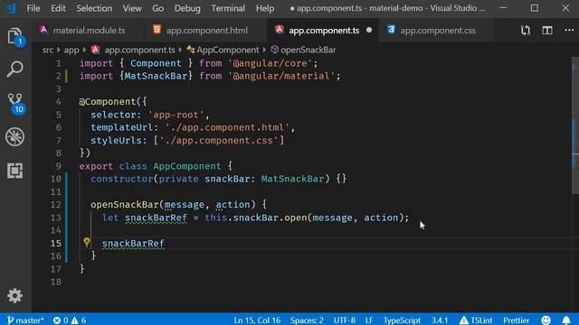Screen dimensions: 579x325
Task: Select the app.component.ts tab
Action: [x=324, y=30]
